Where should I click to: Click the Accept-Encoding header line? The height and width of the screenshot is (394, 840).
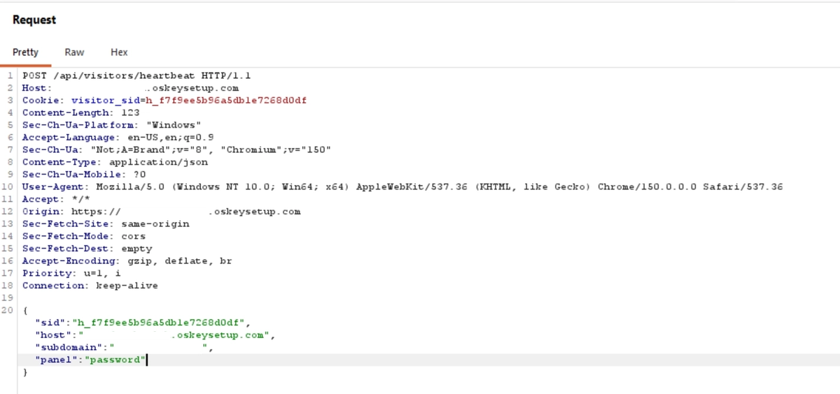pyautogui.click(x=127, y=261)
